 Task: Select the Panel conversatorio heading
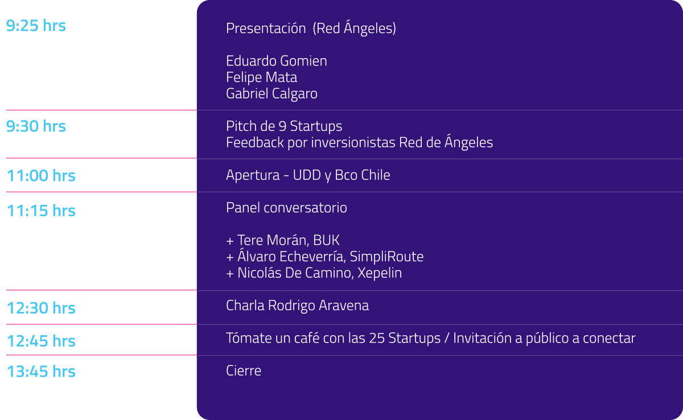pyautogui.click(x=286, y=208)
